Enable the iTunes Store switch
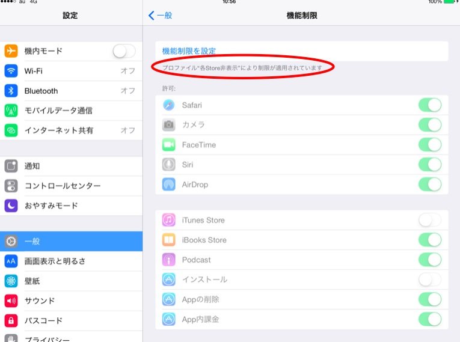This screenshot has height=342, width=460. point(430,220)
